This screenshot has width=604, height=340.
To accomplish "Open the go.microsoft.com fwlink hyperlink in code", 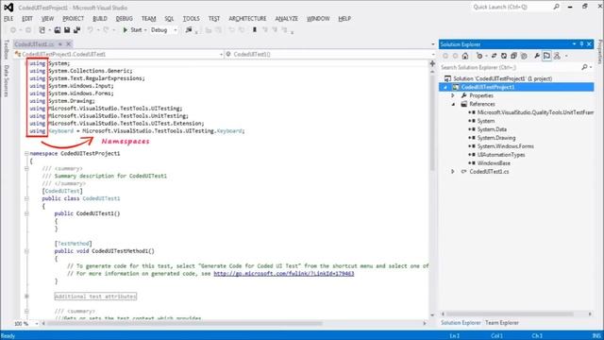I will pyautogui.click(x=283, y=274).
